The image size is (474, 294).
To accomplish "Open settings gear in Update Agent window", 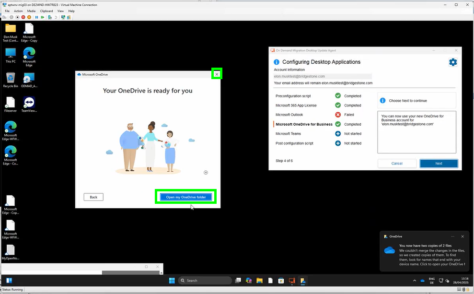I will coord(453,62).
